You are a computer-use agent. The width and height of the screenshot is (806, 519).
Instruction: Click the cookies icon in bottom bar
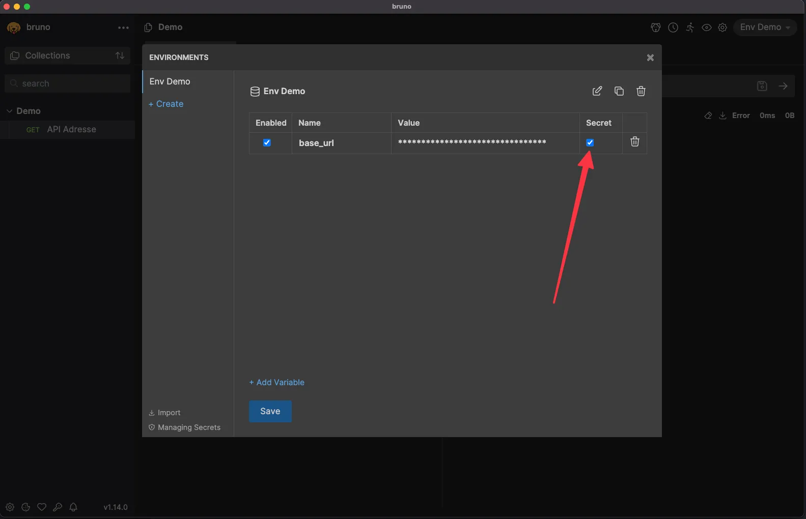[x=26, y=507]
